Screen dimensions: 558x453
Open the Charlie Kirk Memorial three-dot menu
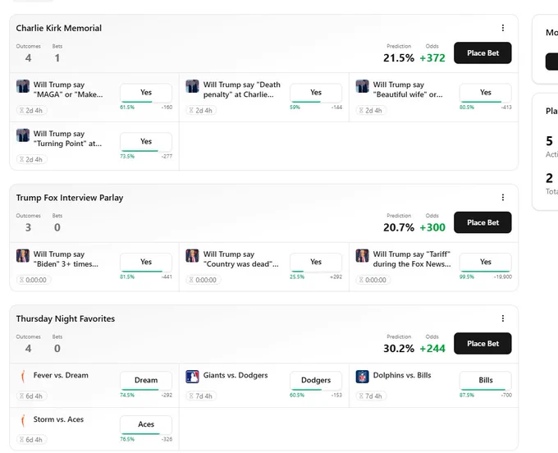pyautogui.click(x=502, y=28)
